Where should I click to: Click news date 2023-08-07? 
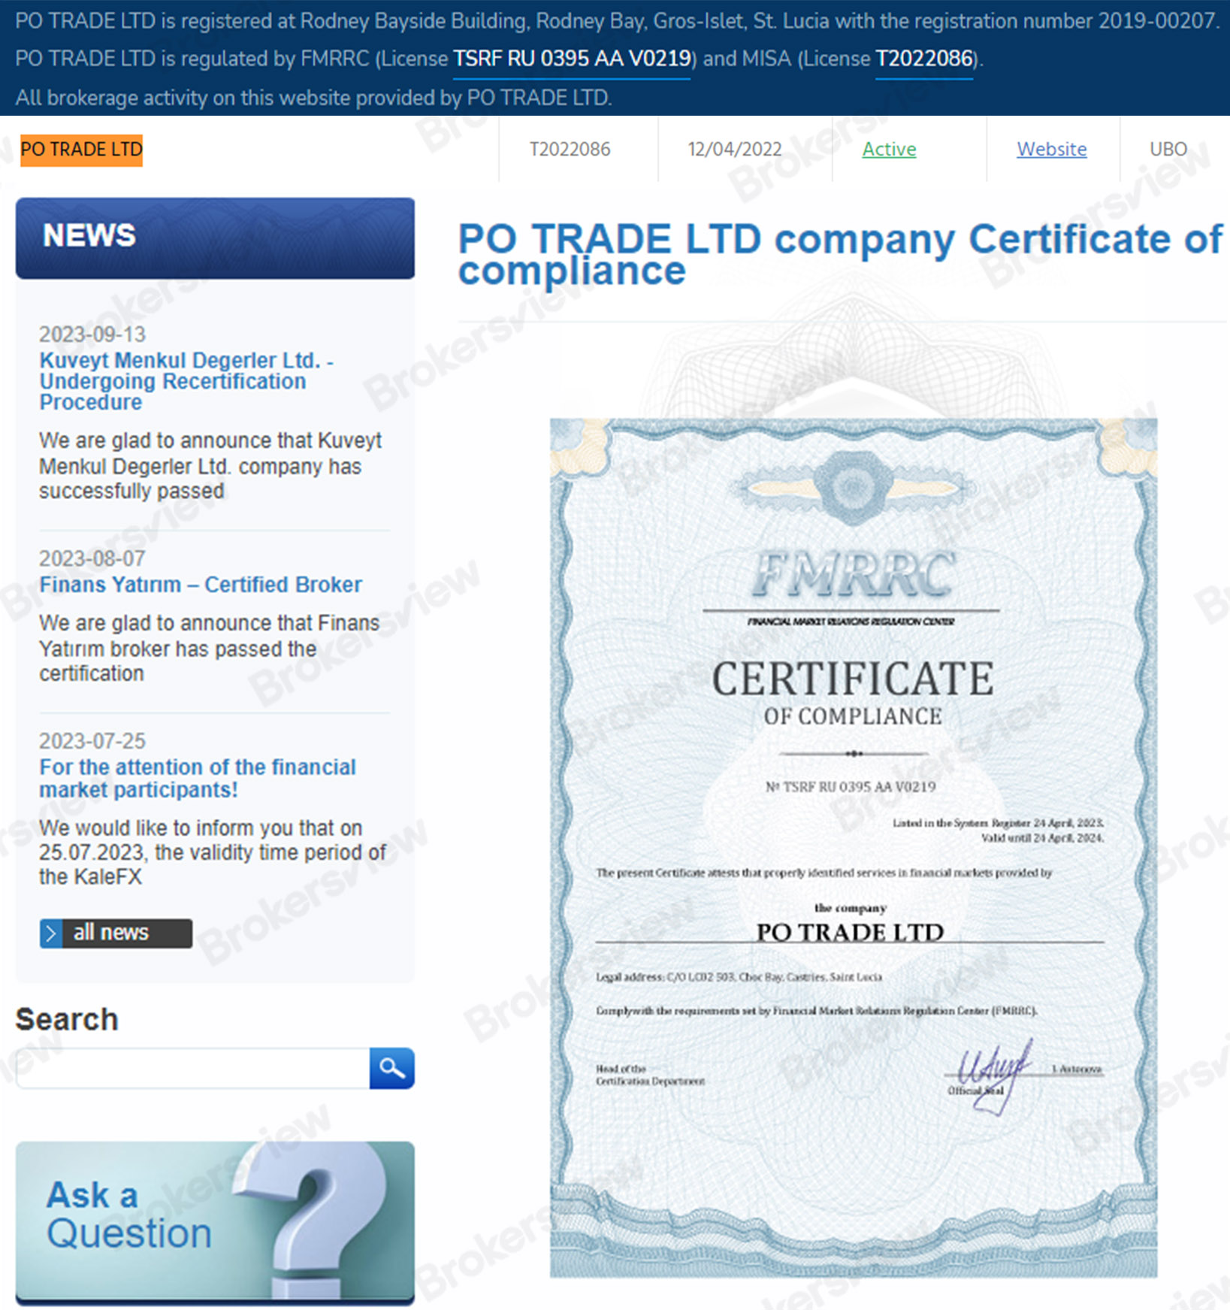[x=92, y=558]
